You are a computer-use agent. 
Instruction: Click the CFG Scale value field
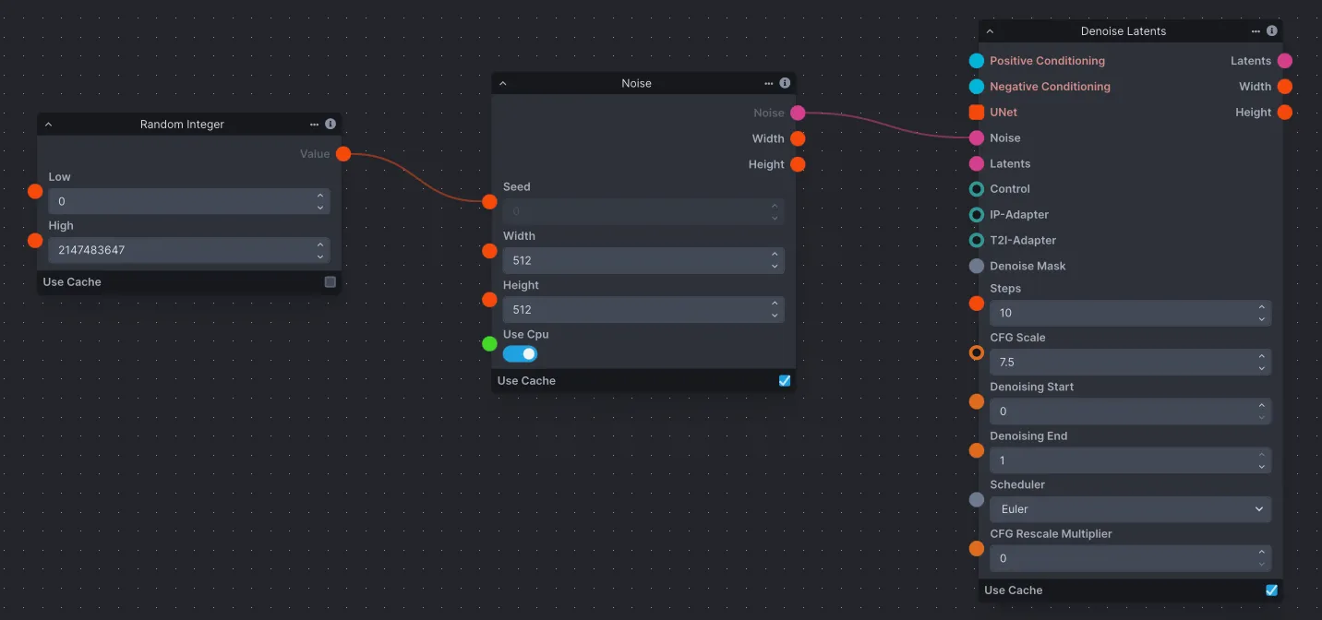1121,363
